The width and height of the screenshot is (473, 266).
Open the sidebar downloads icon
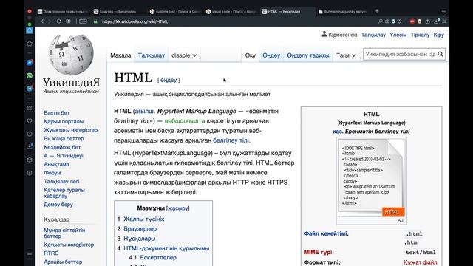pyautogui.click(x=30, y=146)
